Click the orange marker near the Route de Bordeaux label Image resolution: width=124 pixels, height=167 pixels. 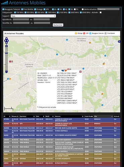click(x=10, y=79)
